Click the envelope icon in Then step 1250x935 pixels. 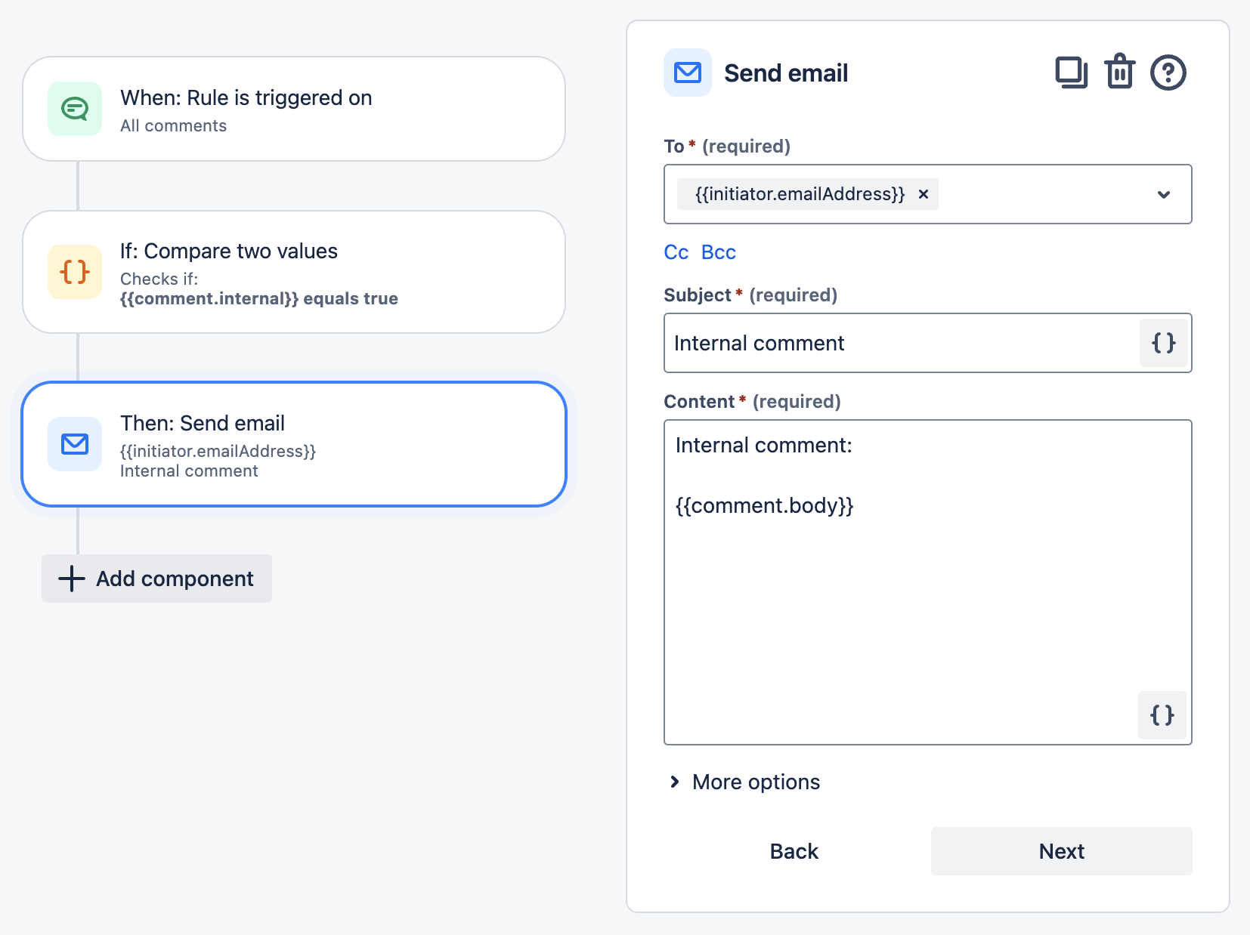[x=75, y=444]
